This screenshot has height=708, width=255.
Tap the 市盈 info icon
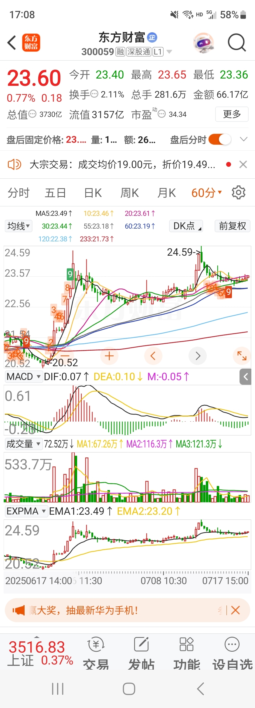tap(162, 114)
